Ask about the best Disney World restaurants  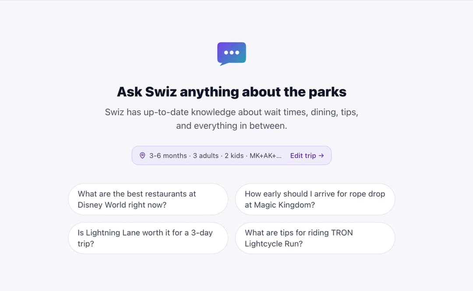(x=148, y=199)
